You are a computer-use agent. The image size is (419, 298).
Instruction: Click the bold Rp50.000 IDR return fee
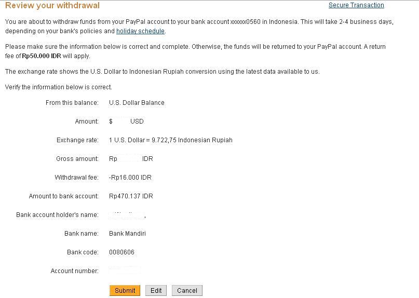click(x=42, y=56)
